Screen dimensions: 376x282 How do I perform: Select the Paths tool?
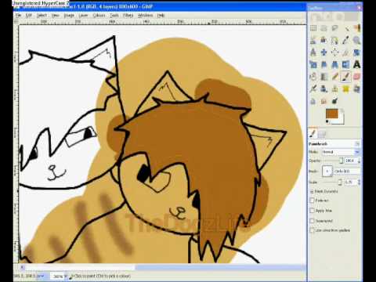tap(334, 40)
